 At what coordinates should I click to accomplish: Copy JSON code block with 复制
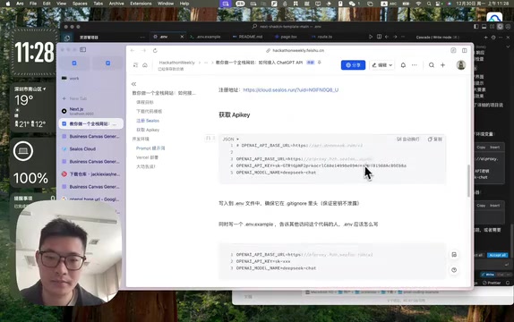click(435, 140)
